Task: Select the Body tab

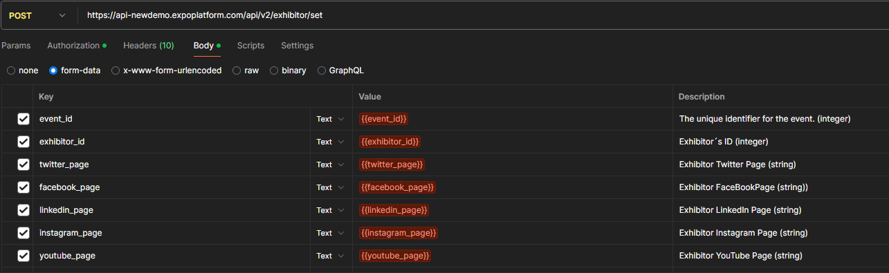Action: pos(207,46)
